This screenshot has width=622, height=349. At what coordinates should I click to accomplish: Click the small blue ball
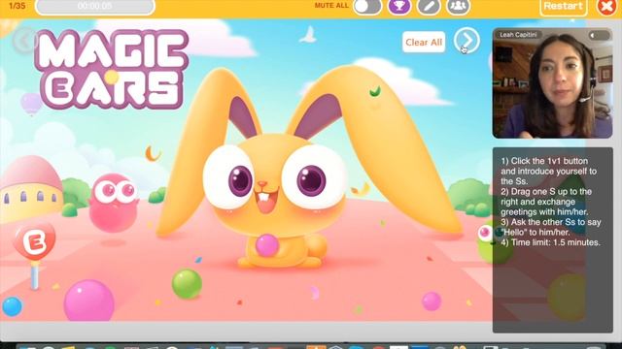[13, 306]
